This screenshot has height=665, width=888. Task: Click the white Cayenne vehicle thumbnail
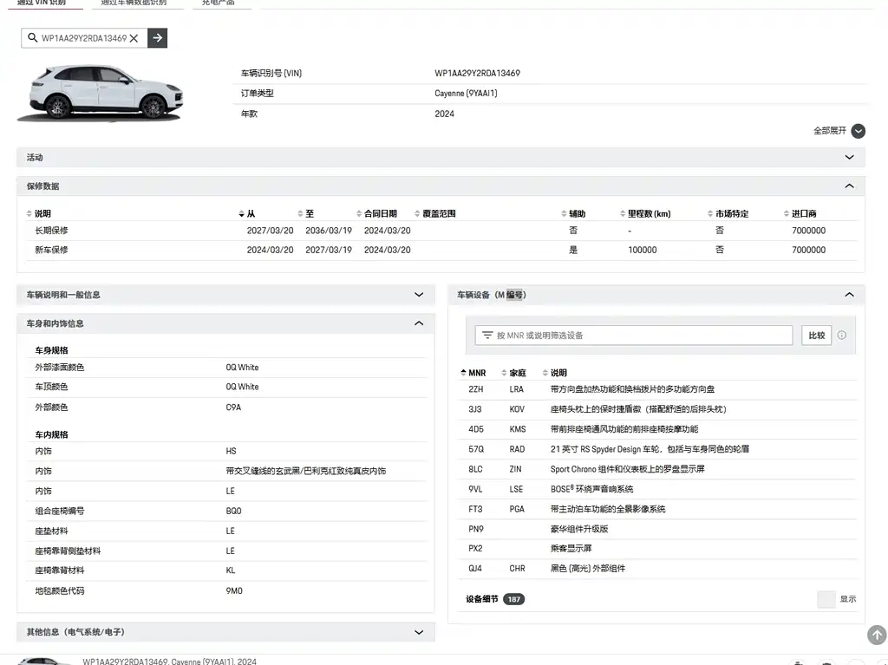click(101, 92)
